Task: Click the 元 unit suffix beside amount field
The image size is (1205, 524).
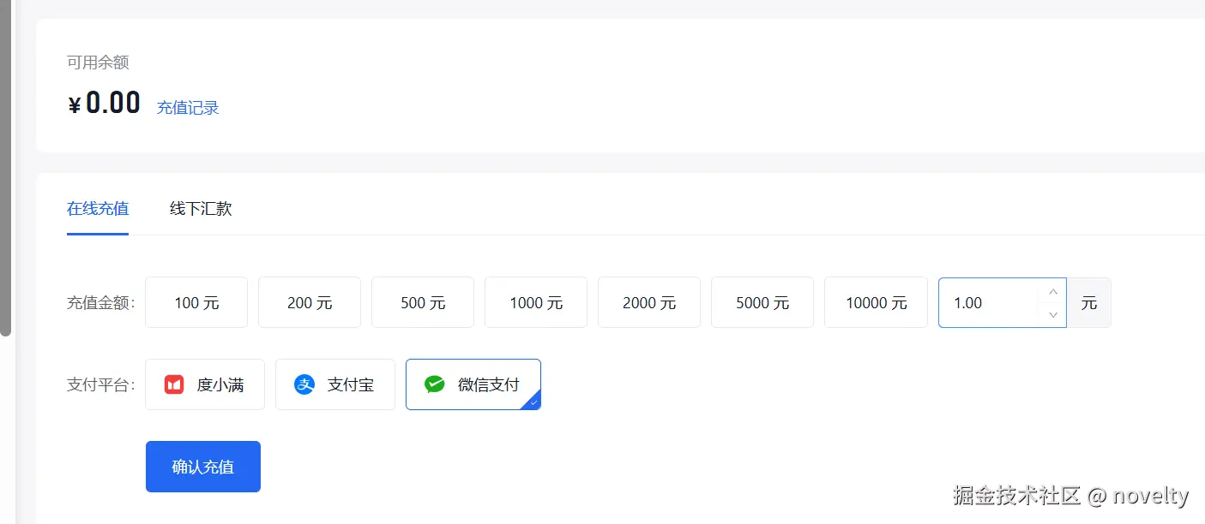Action: pyautogui.click(x=1089, y=302)
